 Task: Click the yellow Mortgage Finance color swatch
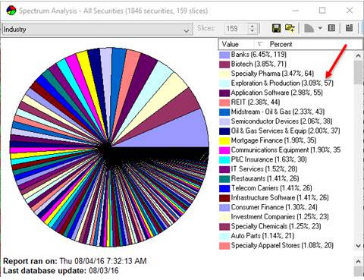coord(224,140)
